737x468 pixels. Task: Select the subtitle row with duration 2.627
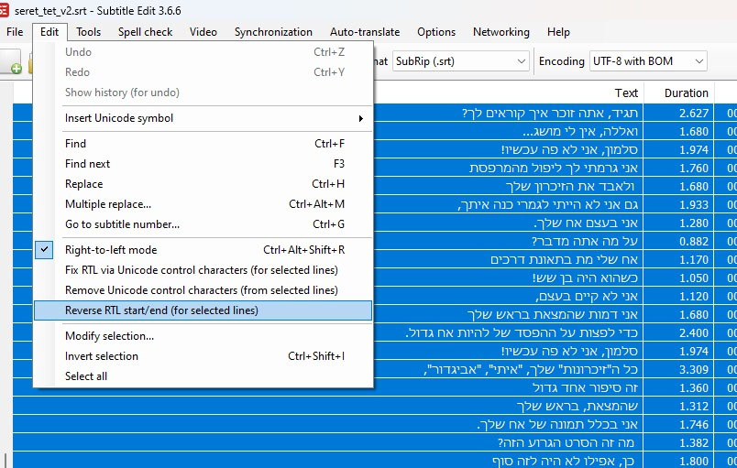click(x=550, y=113)
